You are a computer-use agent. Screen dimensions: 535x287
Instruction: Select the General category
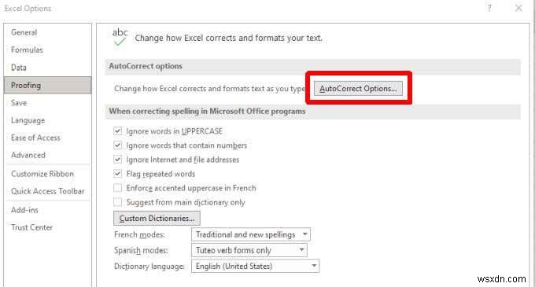pos(47,32)
